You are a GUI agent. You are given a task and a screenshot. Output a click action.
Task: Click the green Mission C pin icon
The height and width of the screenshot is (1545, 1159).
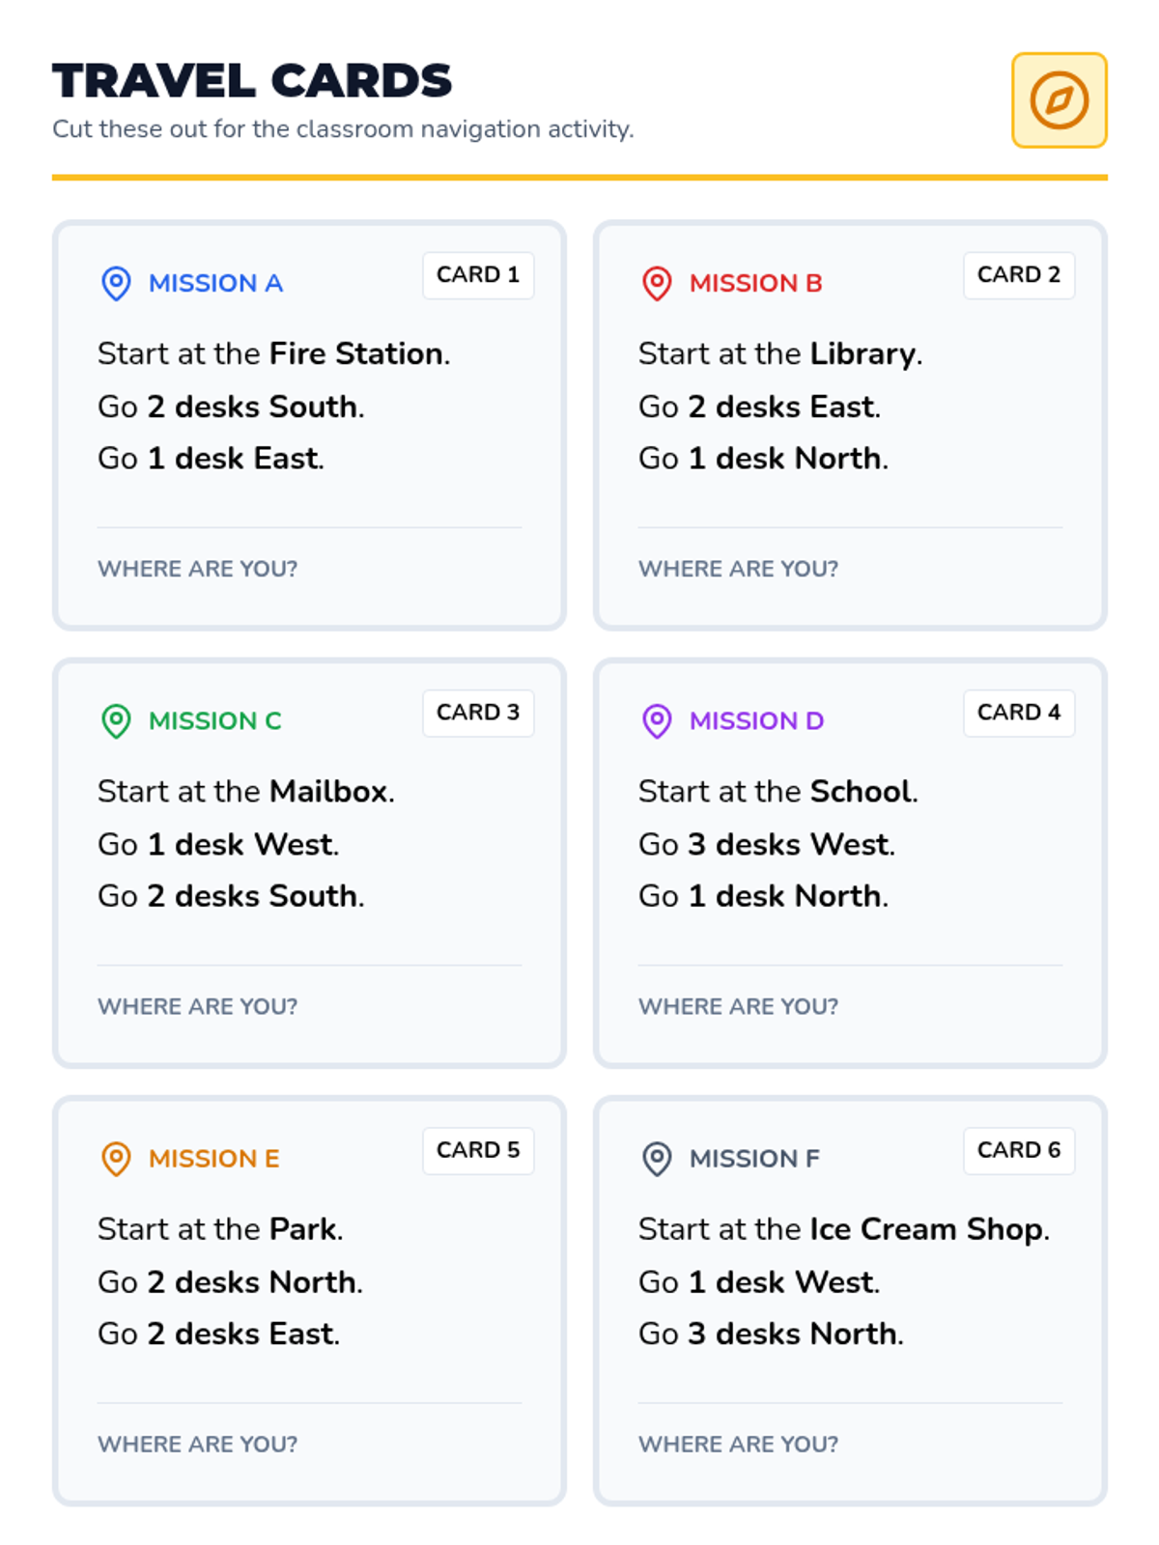[x=117, y=720]
